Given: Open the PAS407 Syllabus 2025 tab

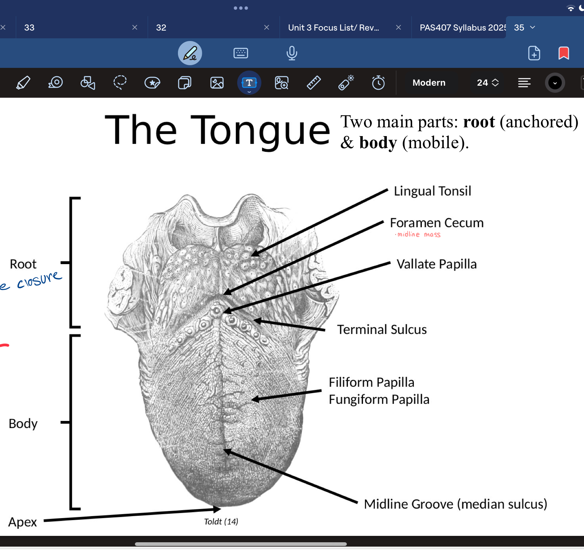Looking at the screenshot, I should [x=463, y=28].
